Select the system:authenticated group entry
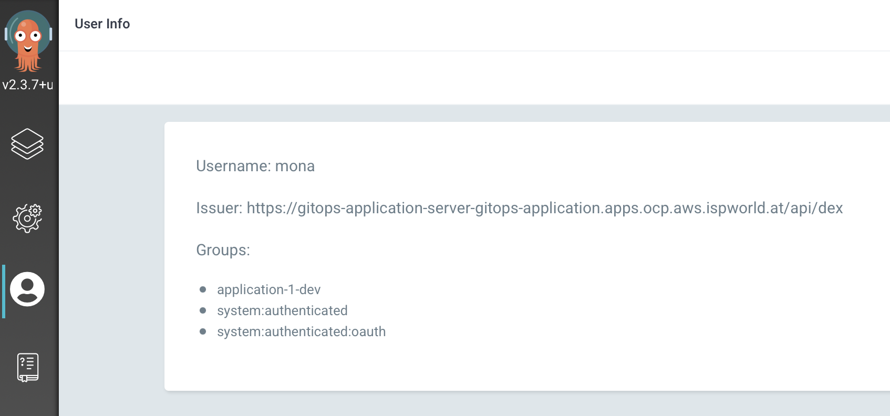The image size is (890, 416). 282,310
